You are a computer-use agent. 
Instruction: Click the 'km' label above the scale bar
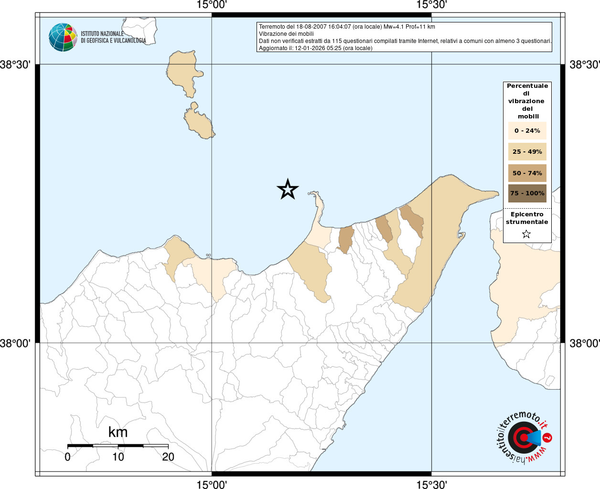pos(118,432)
